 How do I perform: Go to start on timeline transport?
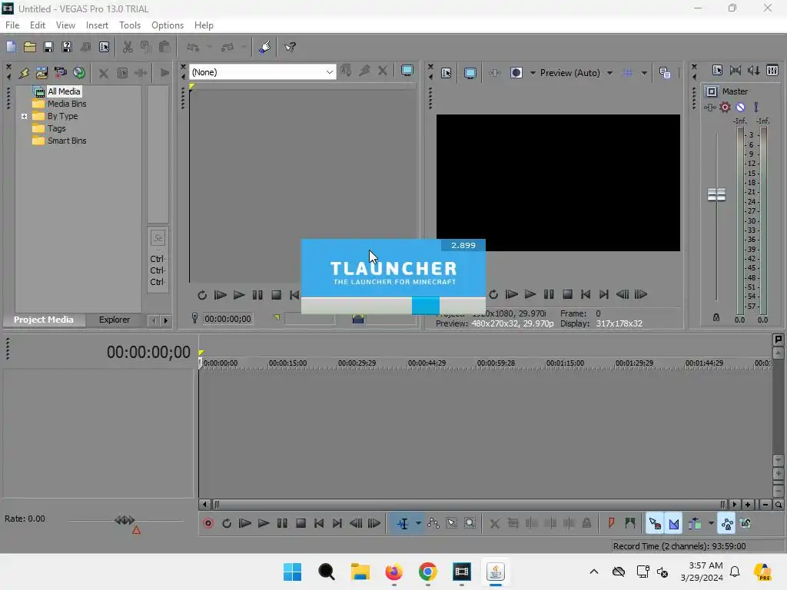[319, 523]
